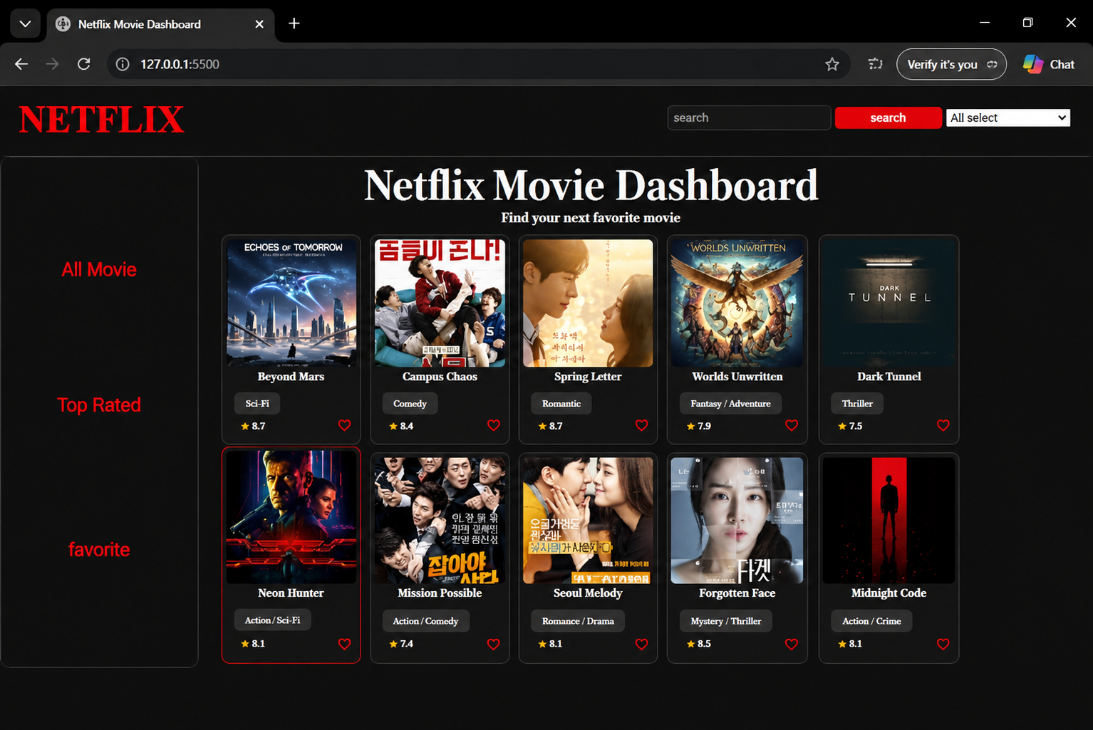Open the Midnight Code poster
This screenshot has height=730, width=1093.
pyautogui.click(x=889, y=521)
